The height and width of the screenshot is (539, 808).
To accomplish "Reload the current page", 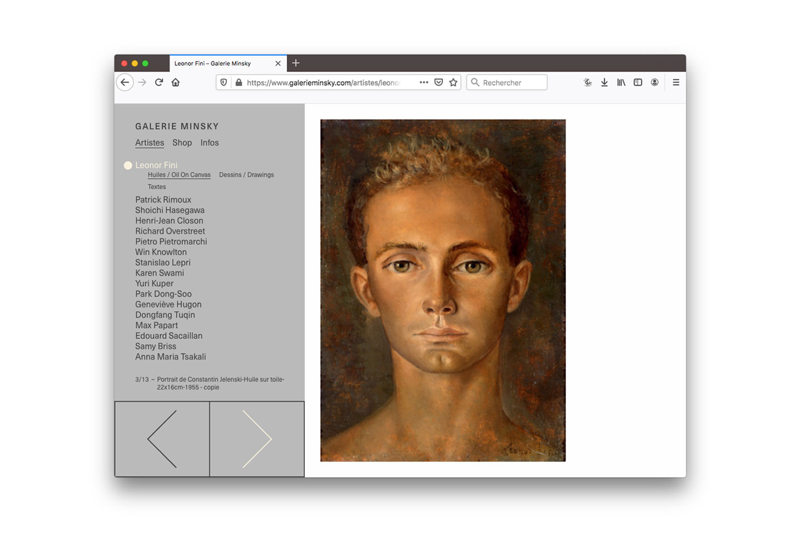I will click(159, 82).
